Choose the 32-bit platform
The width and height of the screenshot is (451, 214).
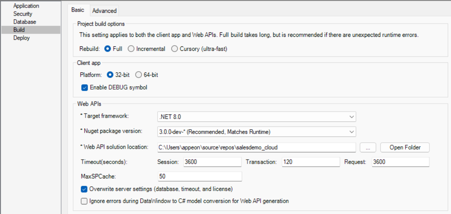coord(110,75)
